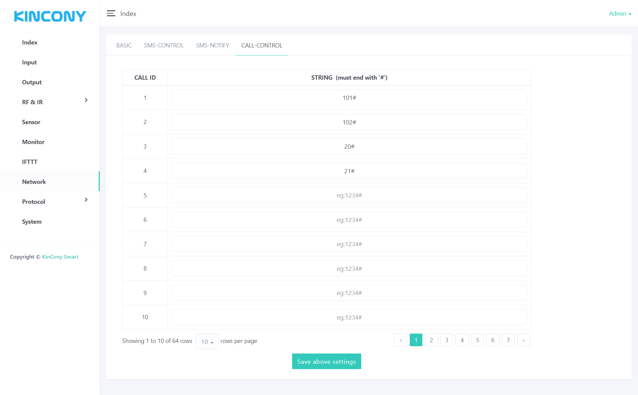Open the BASIC tab
Viewport: 638px width, 395px height.
(124, 45)
